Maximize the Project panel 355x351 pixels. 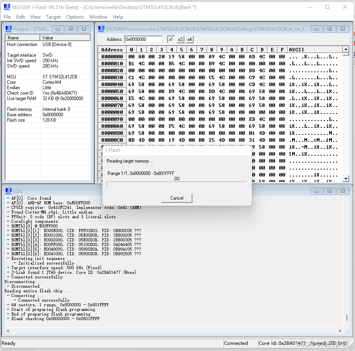tap(71, 29)
